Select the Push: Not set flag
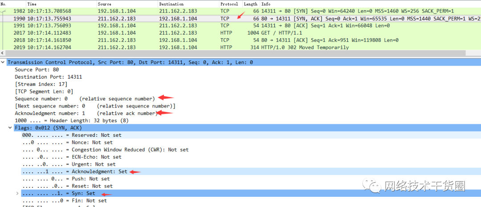The height and width of the screenshot is (207, 481). pos(66,179)
